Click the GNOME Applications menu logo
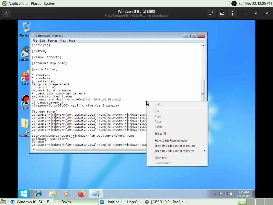The image size is (273, 205). pos(5,3)
